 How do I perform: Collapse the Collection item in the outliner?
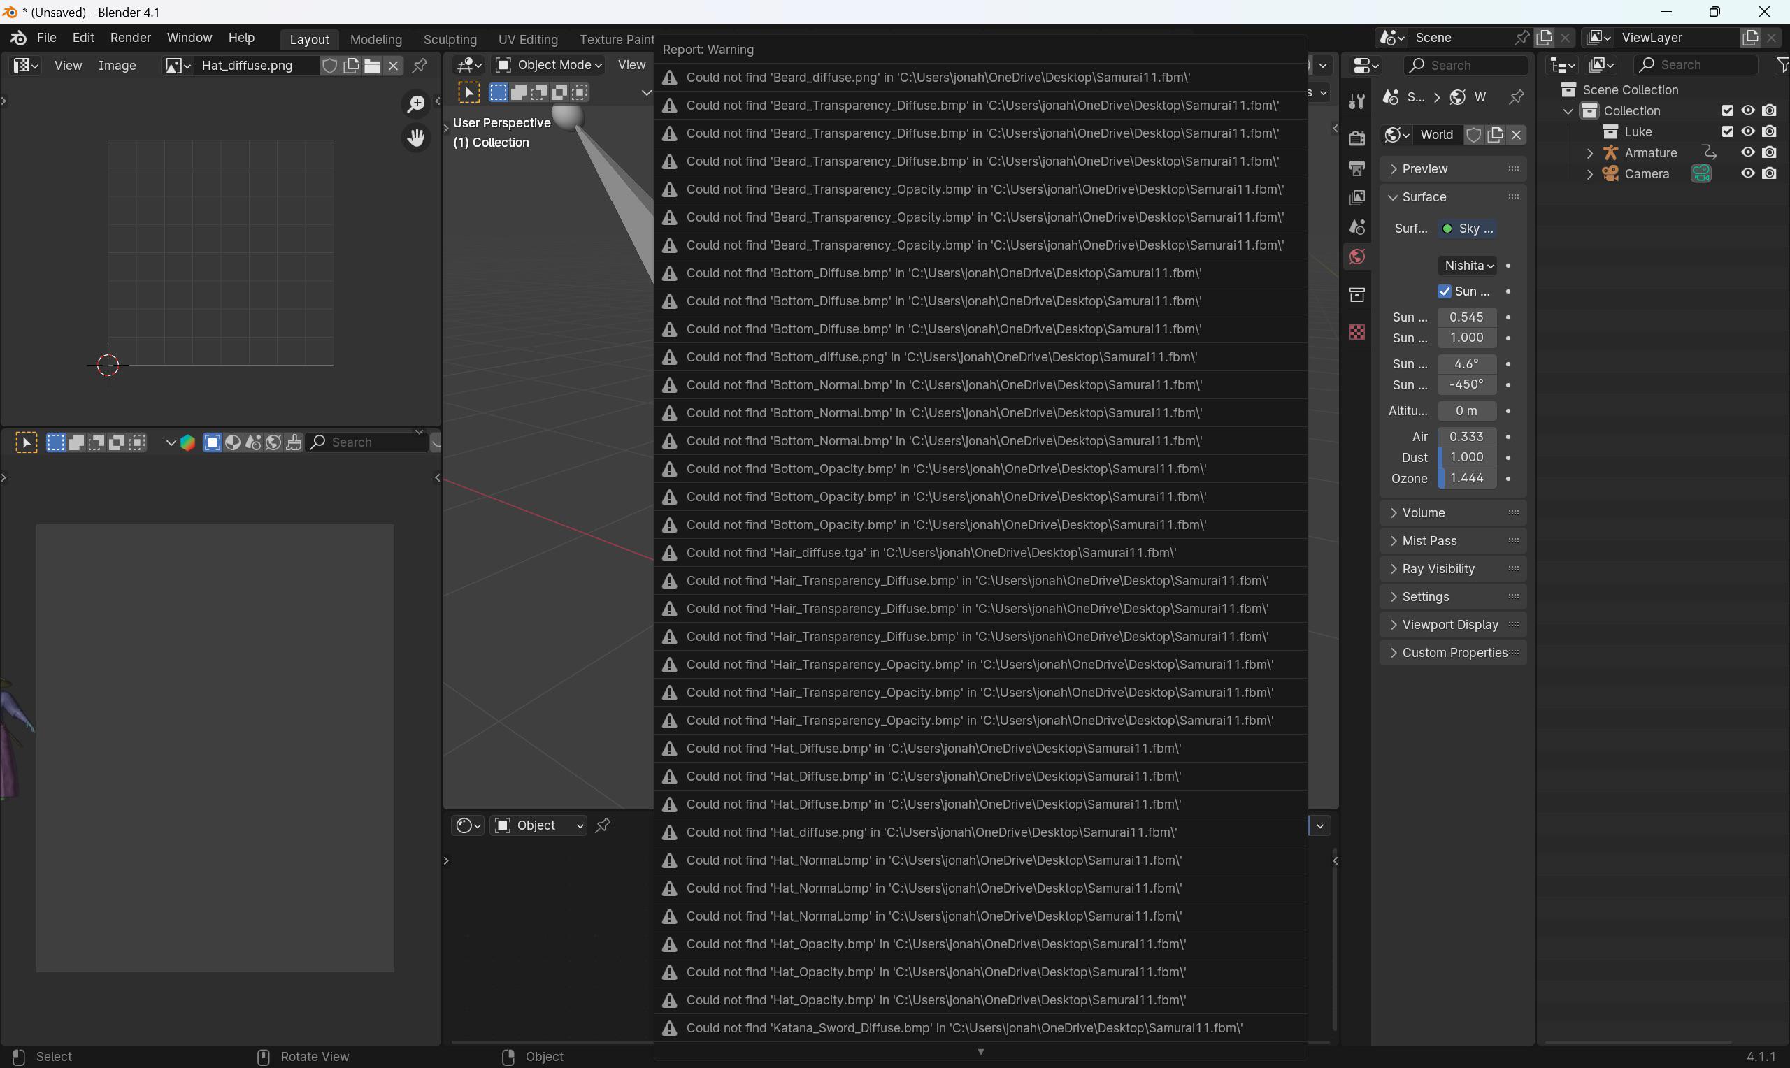coord(1567,110)
